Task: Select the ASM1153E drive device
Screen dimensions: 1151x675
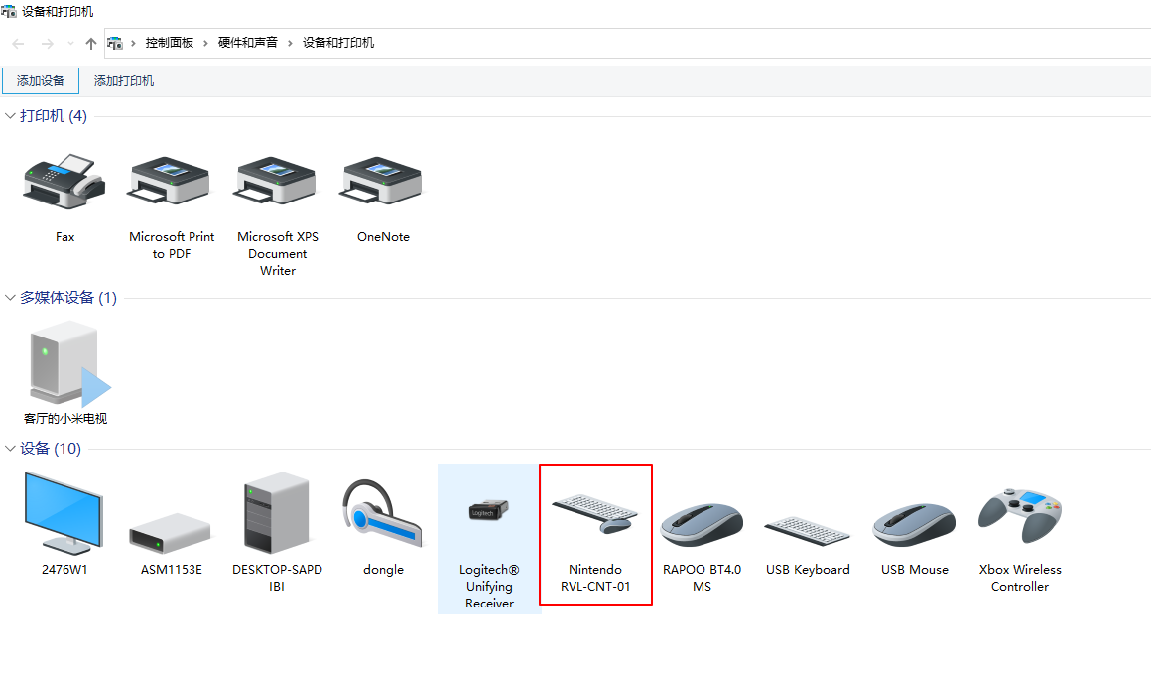Action: (x=171, y=533)
